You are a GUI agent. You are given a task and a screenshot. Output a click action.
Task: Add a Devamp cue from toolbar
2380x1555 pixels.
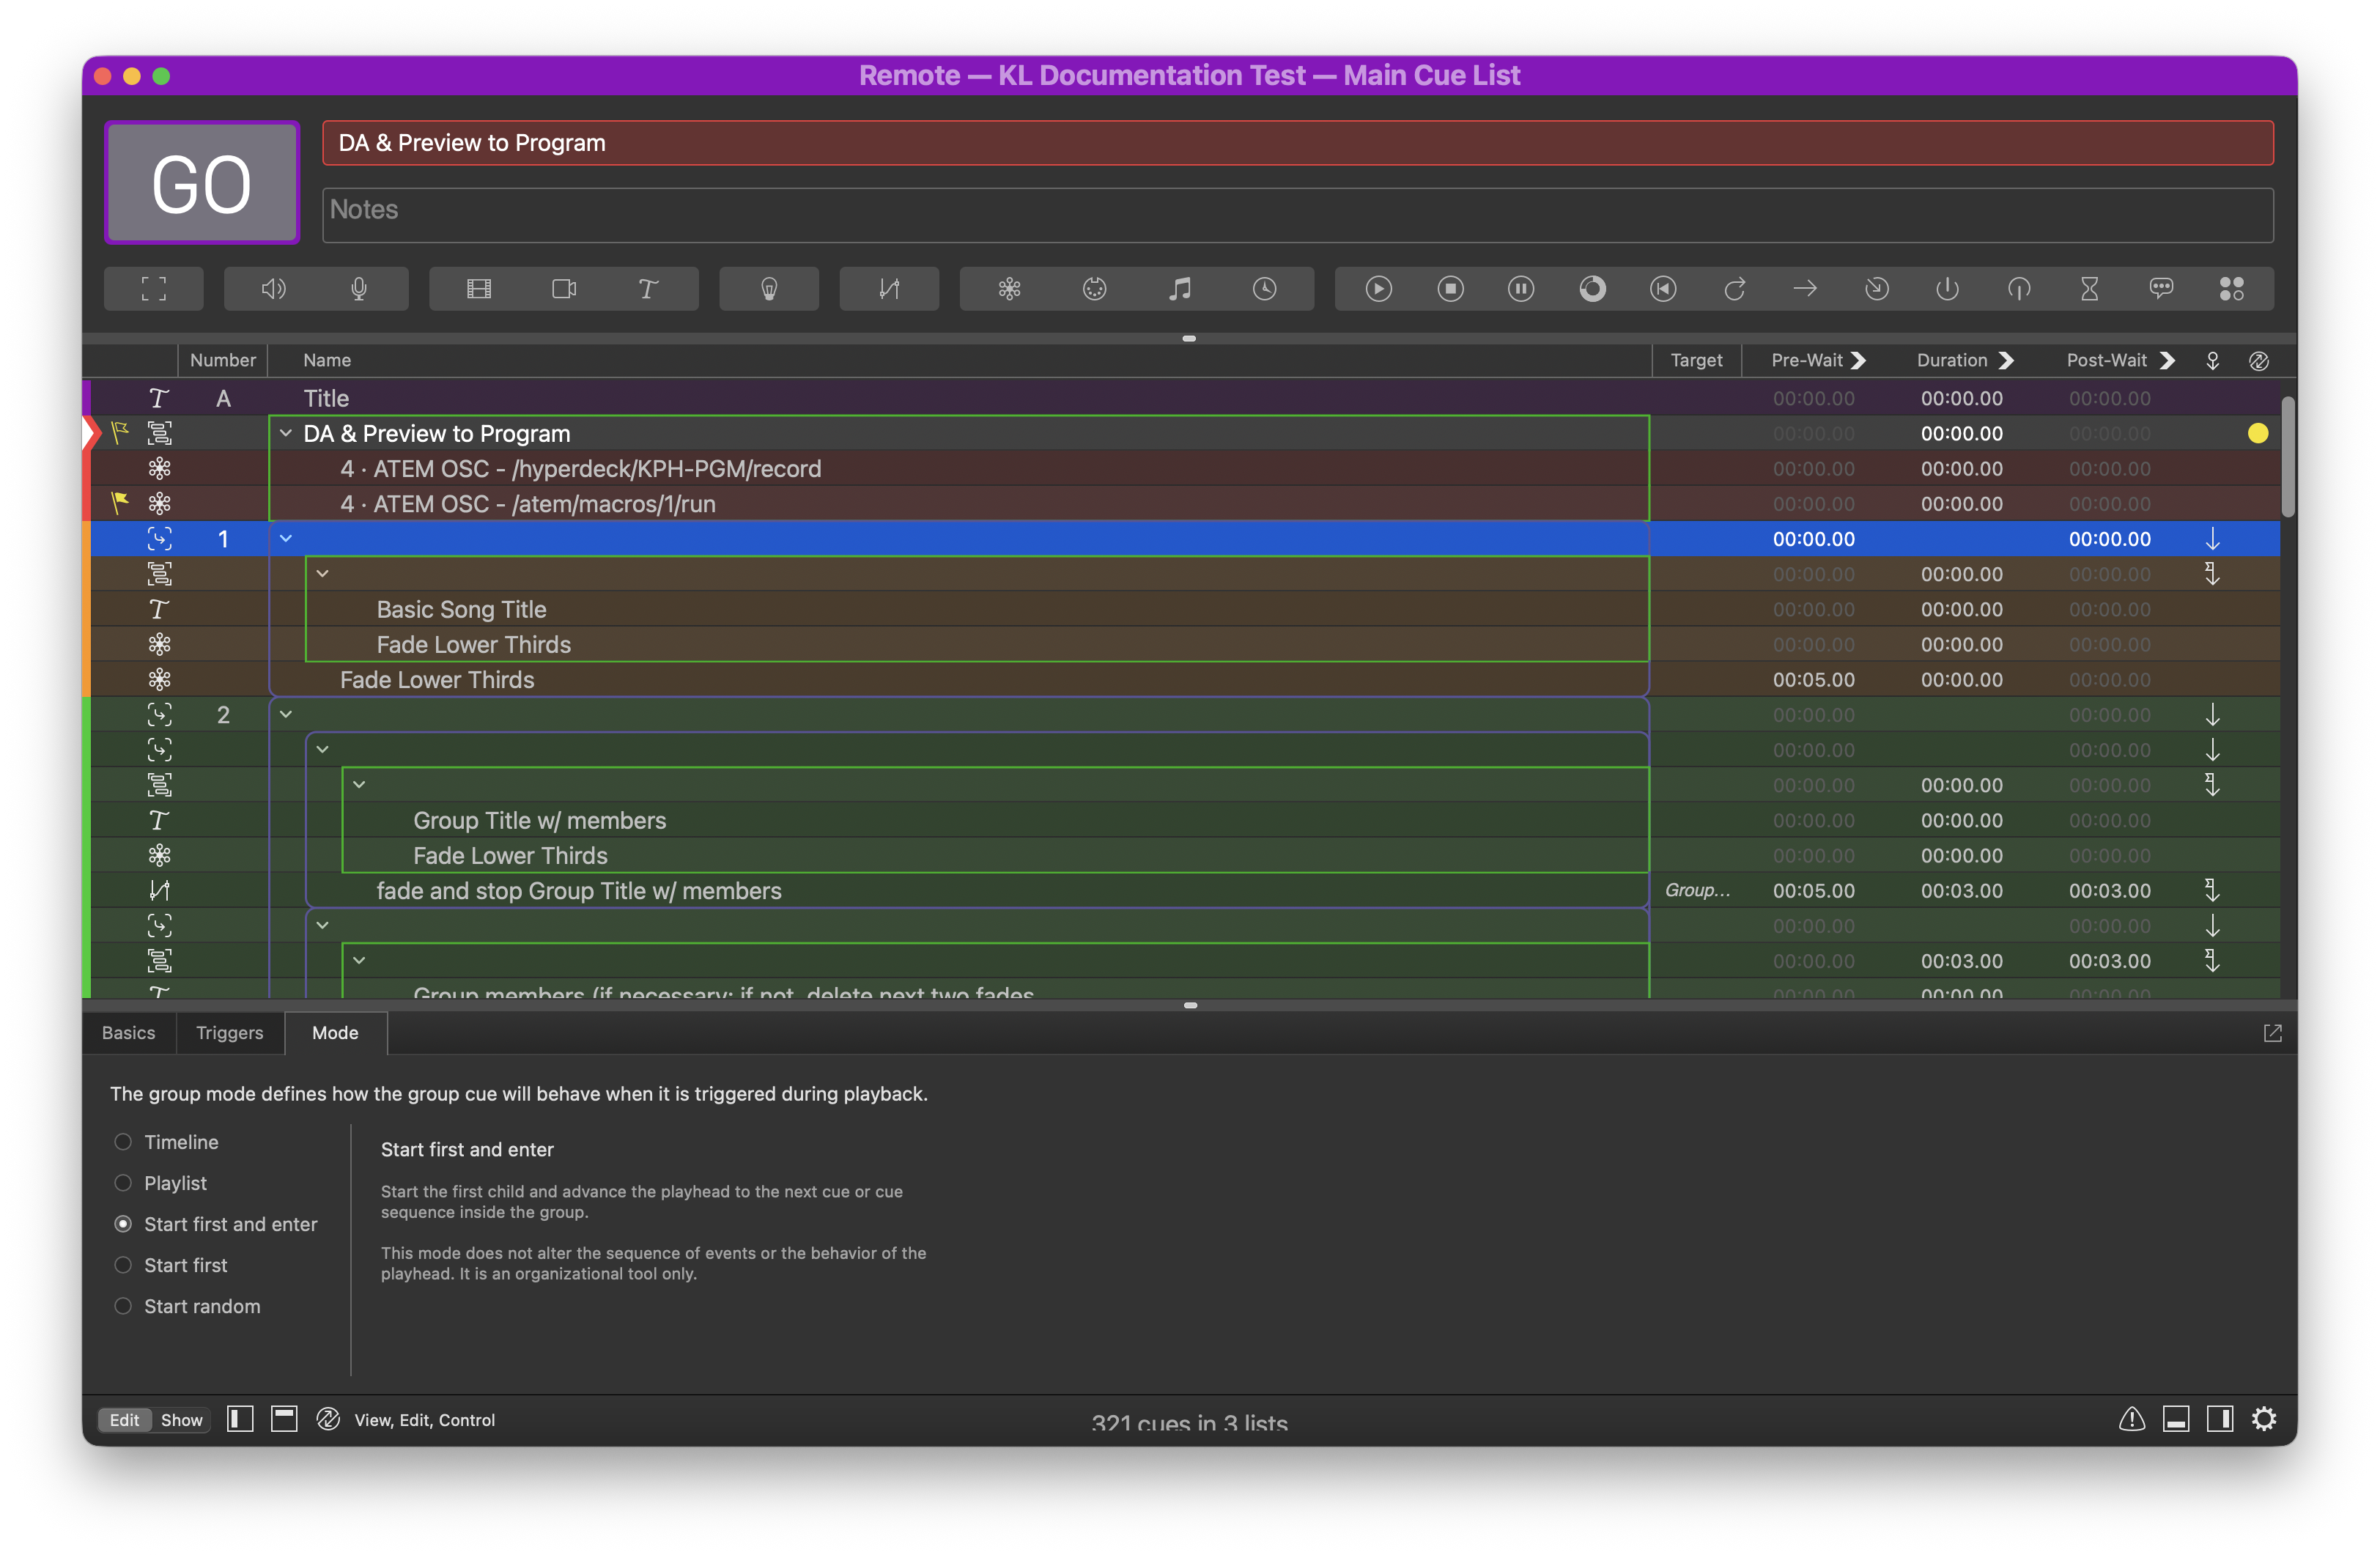1734,289
